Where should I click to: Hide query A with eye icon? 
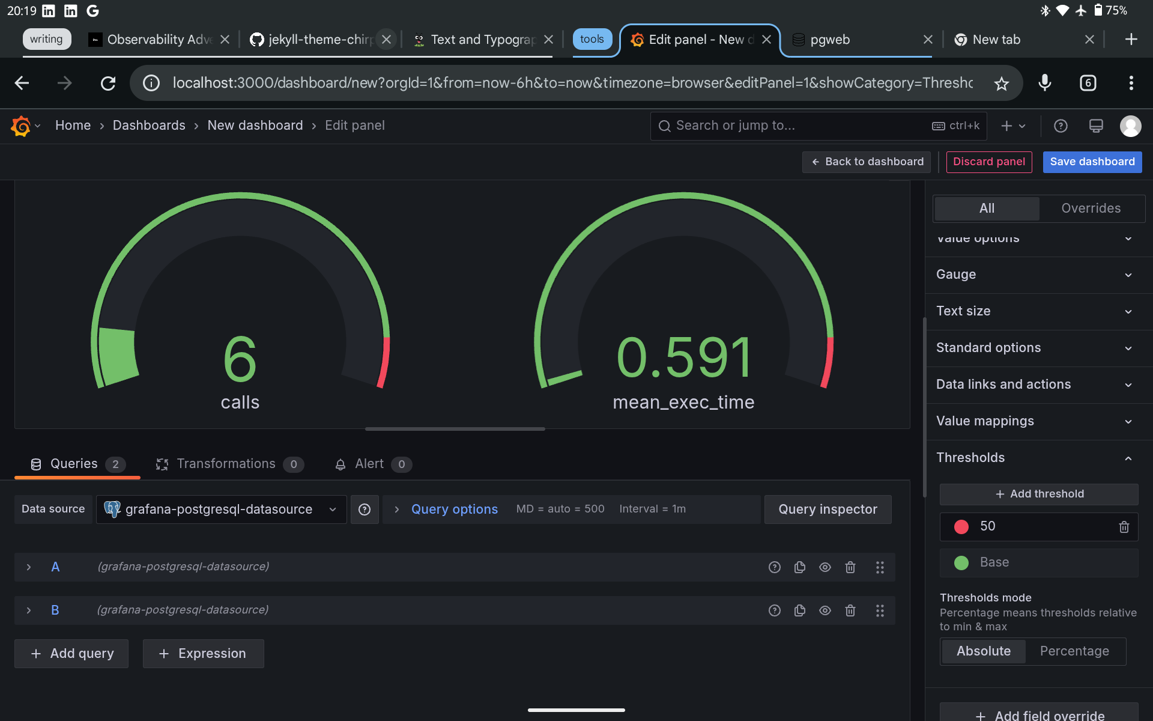[x=825, y=567]
